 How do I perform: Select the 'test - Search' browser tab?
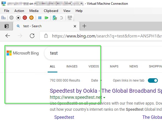point(46,26)
